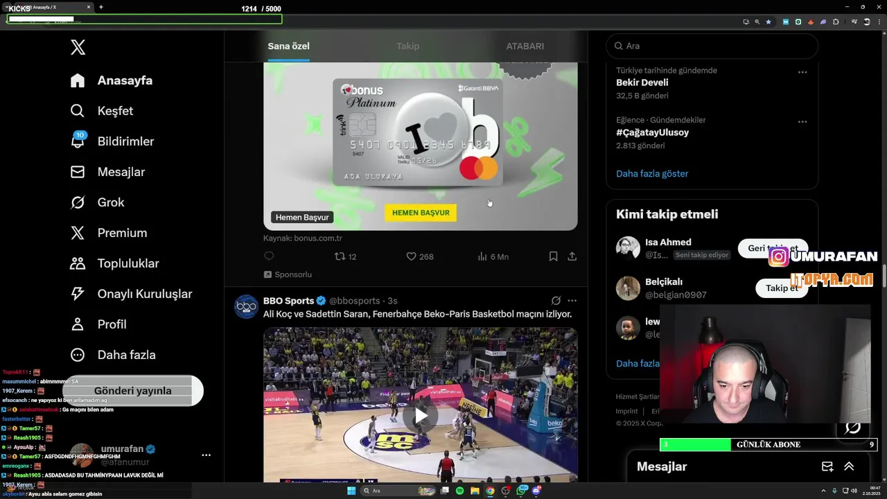The width and height of the screenshot is (887, 499).
Task: Compose new message in Mesajlar drawer
Action: point(827,466)
